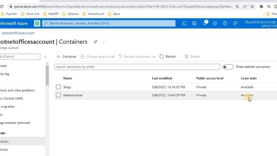The width and height of the screenshot is (277, 156).
Task: Open File shares menu item
Action: tap(4, 149)
